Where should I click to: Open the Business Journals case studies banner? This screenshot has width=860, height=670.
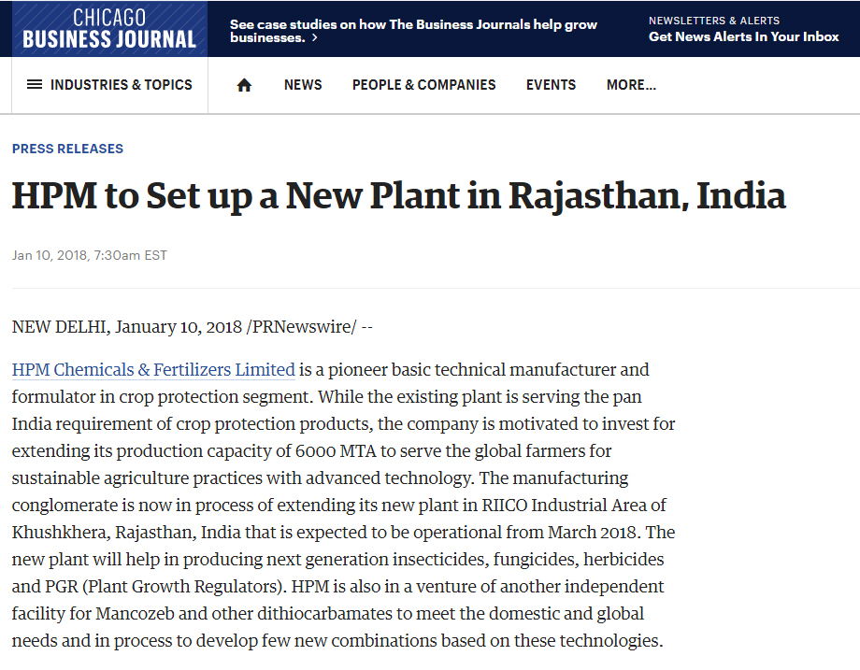413,31
